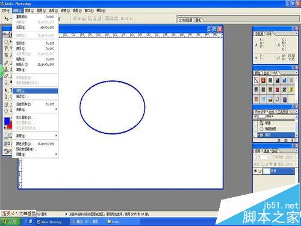301x226 pixels.
Task: Apply the 'No Style' swatch in Styles panel
Action: (256, 80)
